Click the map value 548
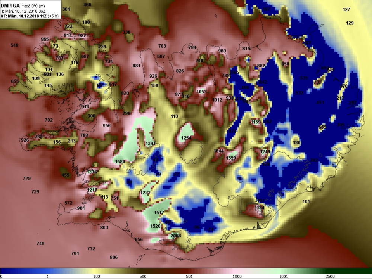Image resolution: width=372 pixels, height=279 pixels. click(x=14, y=45)
